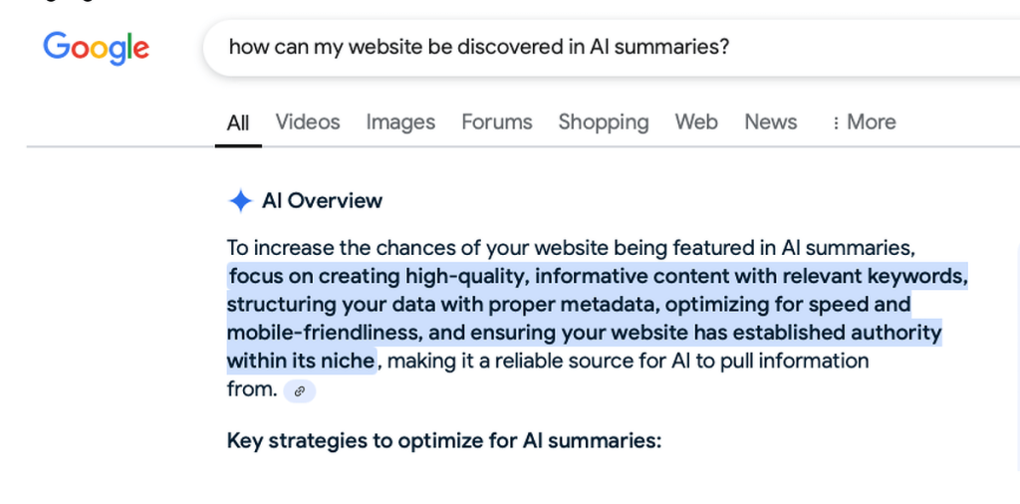The image size is (1020, 504).
Task: Click the highlighted words "within its niche"
Action: click(301, 361)
